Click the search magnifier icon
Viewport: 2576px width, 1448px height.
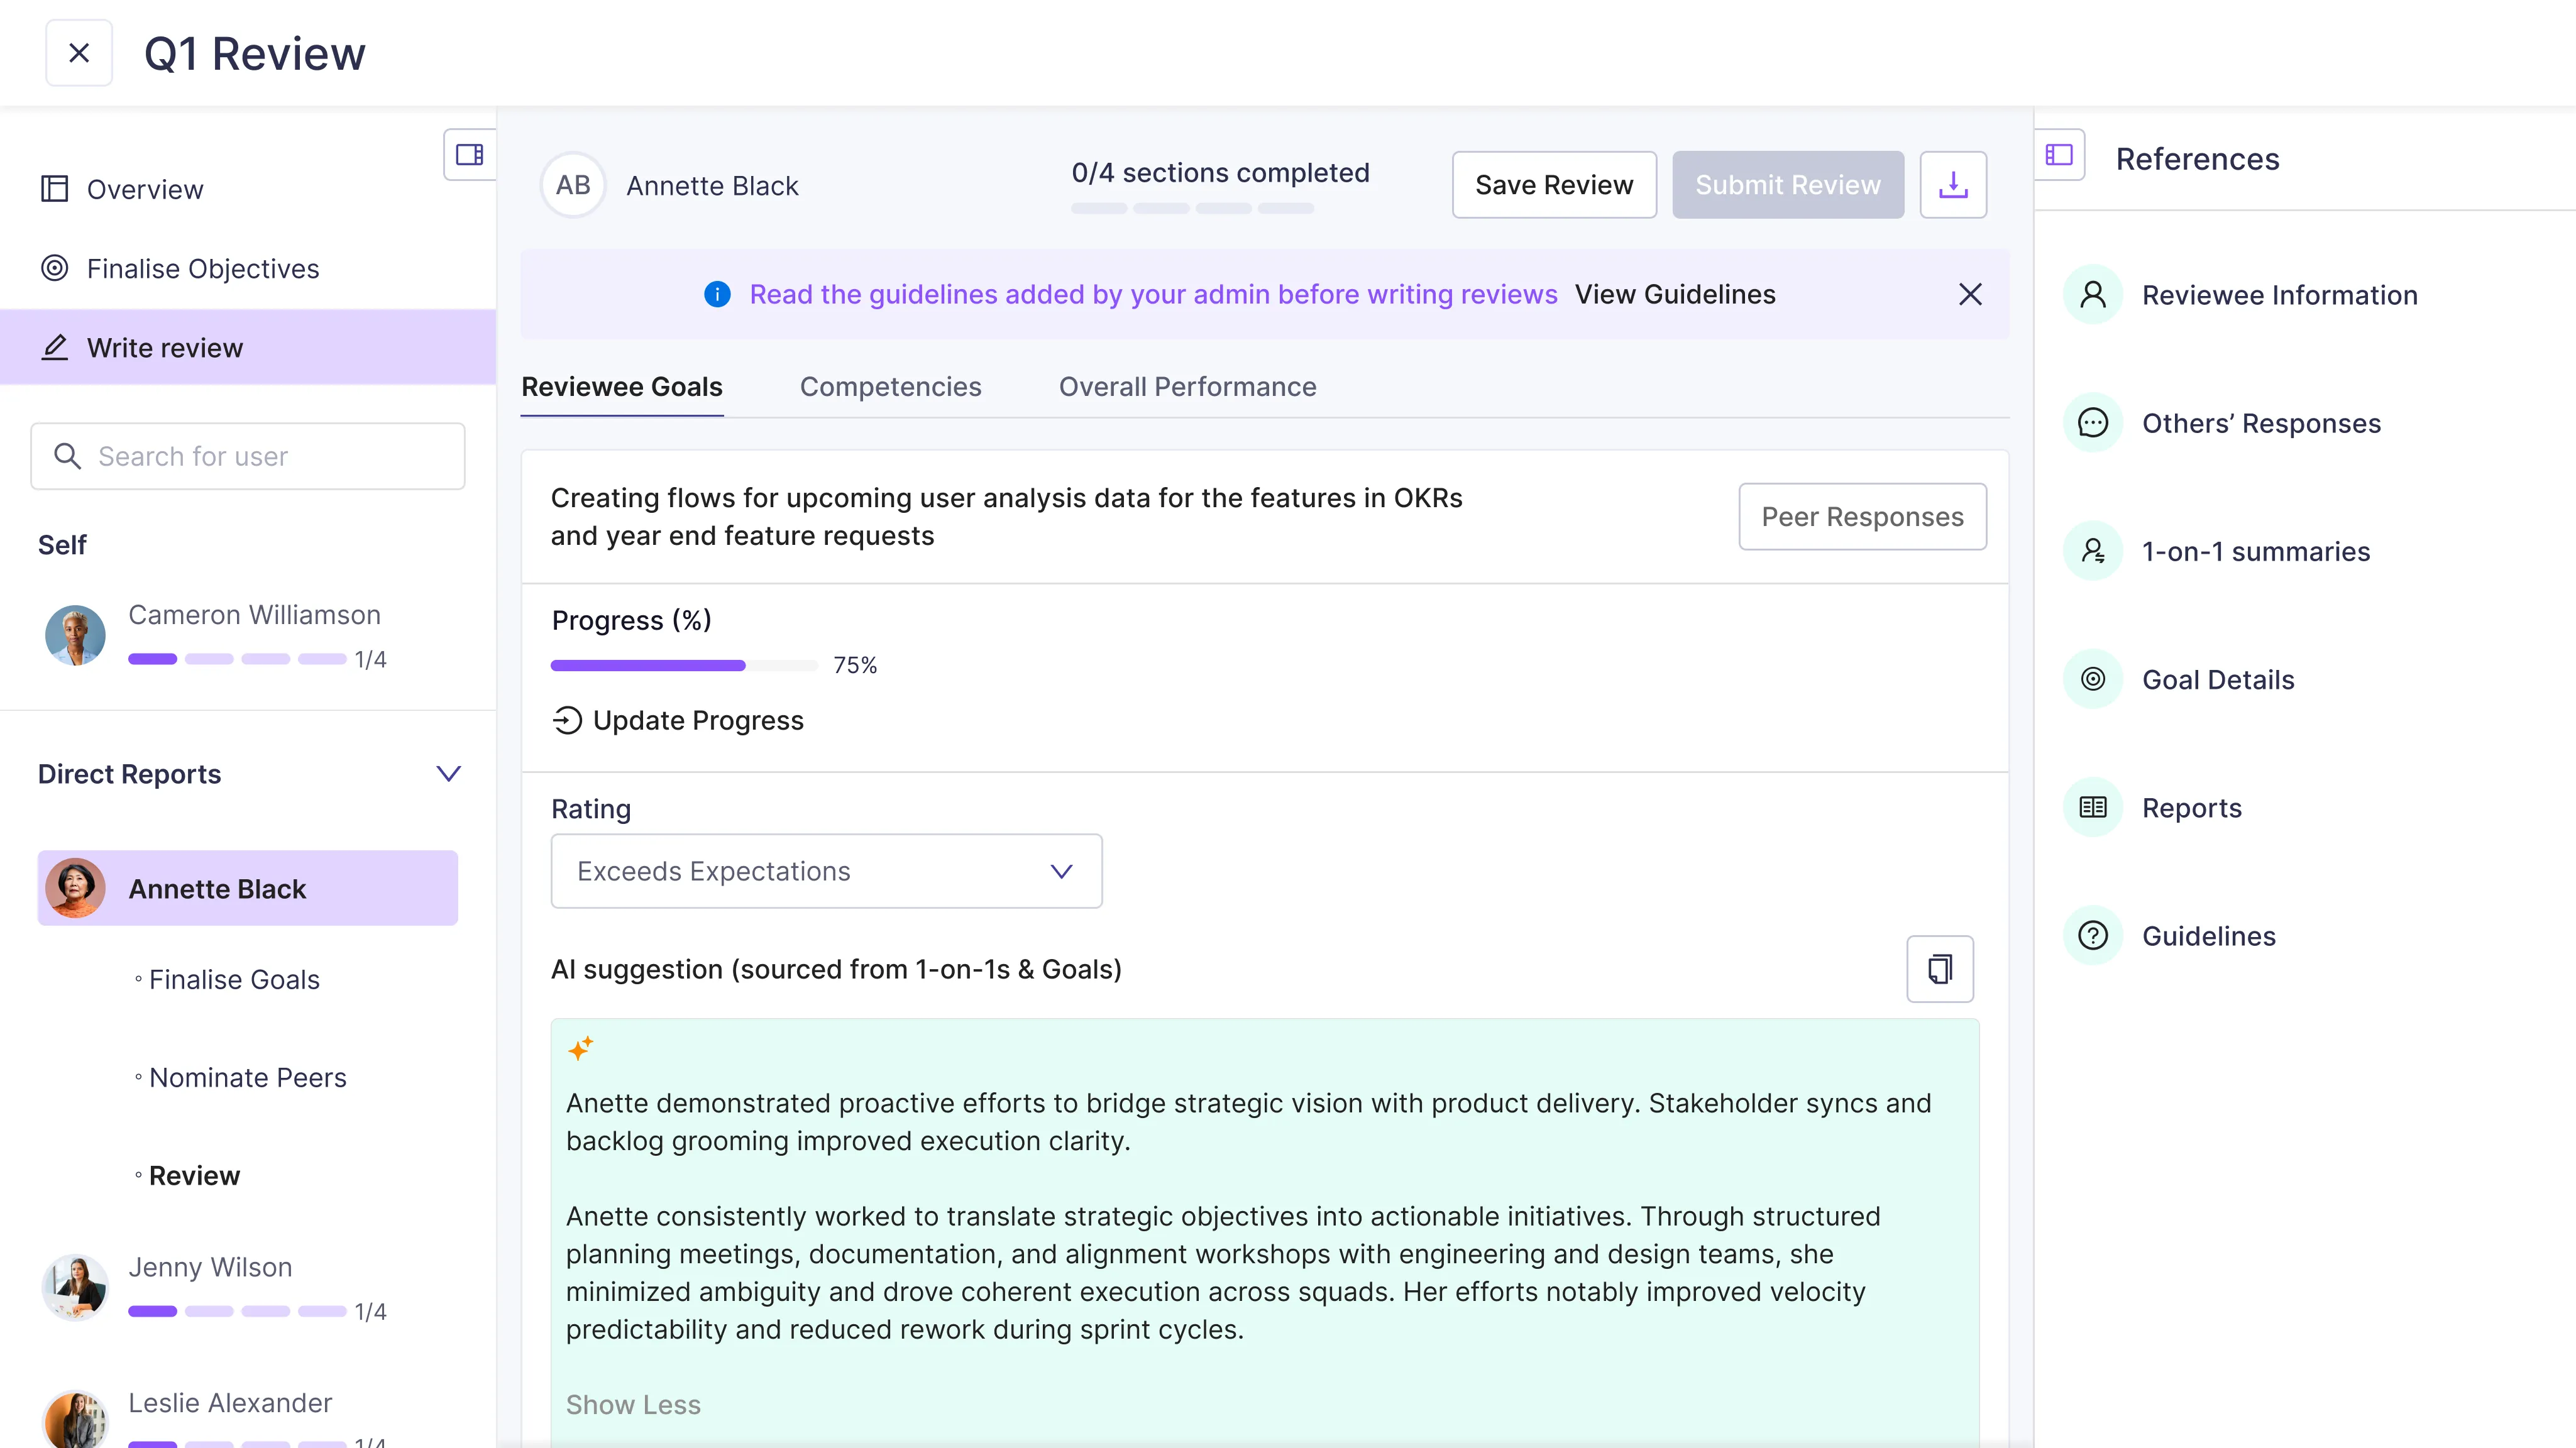point(67,456)
